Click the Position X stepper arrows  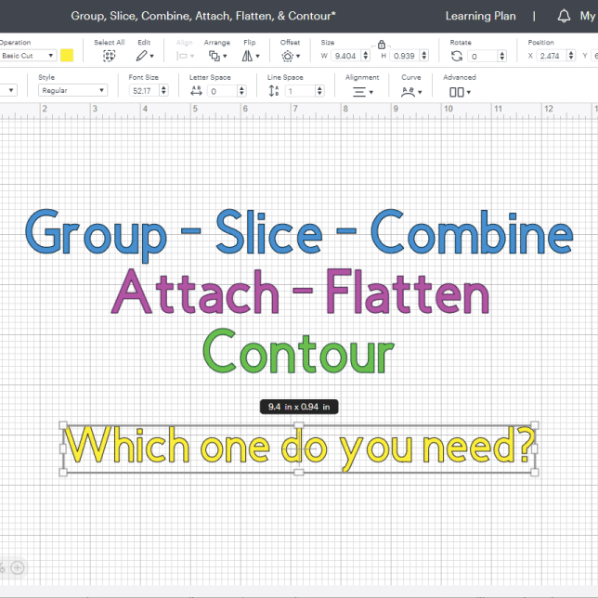571,56
